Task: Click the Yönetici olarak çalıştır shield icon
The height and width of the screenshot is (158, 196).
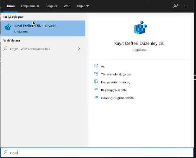Action: coord(96,74)
